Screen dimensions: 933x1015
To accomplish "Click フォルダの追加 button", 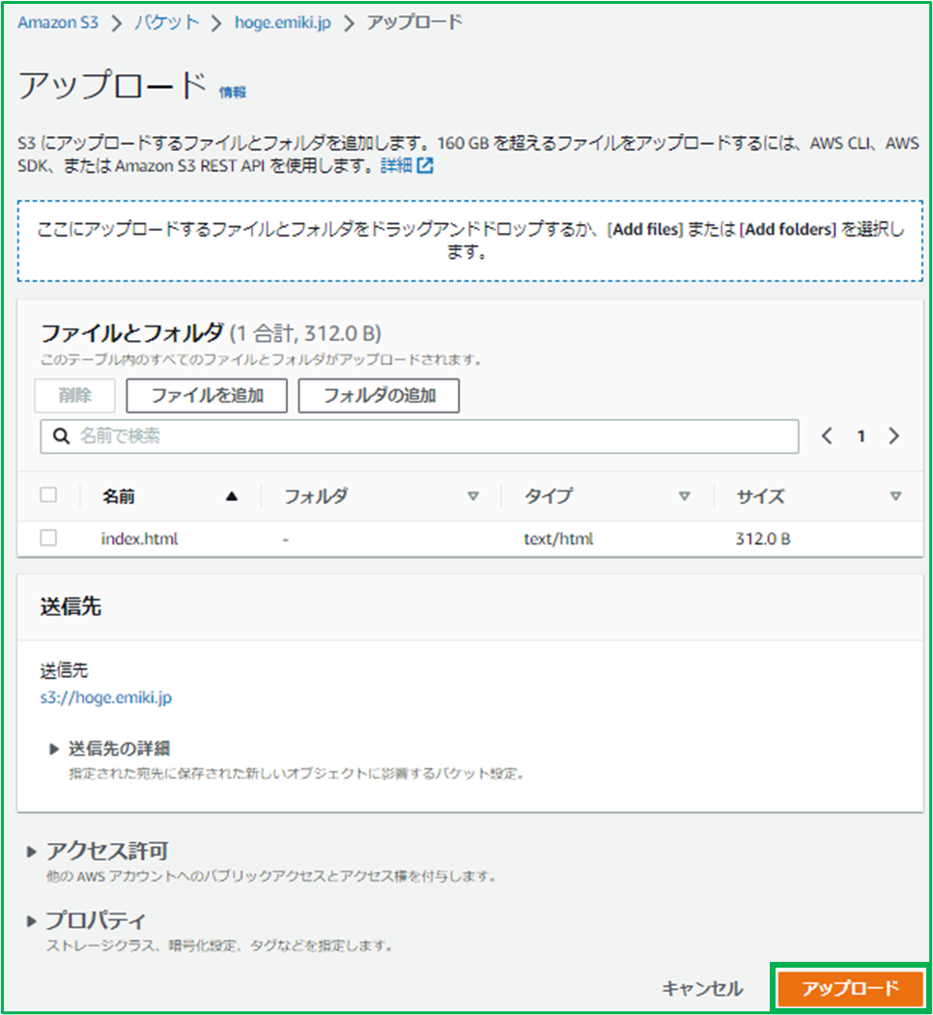I will coord(379,396).
